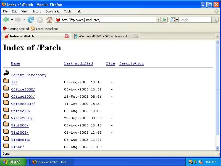The height and width of the screenshot is (166, 221).
Task: Open the IE/ directory link
Action: (x=14, y=82)
